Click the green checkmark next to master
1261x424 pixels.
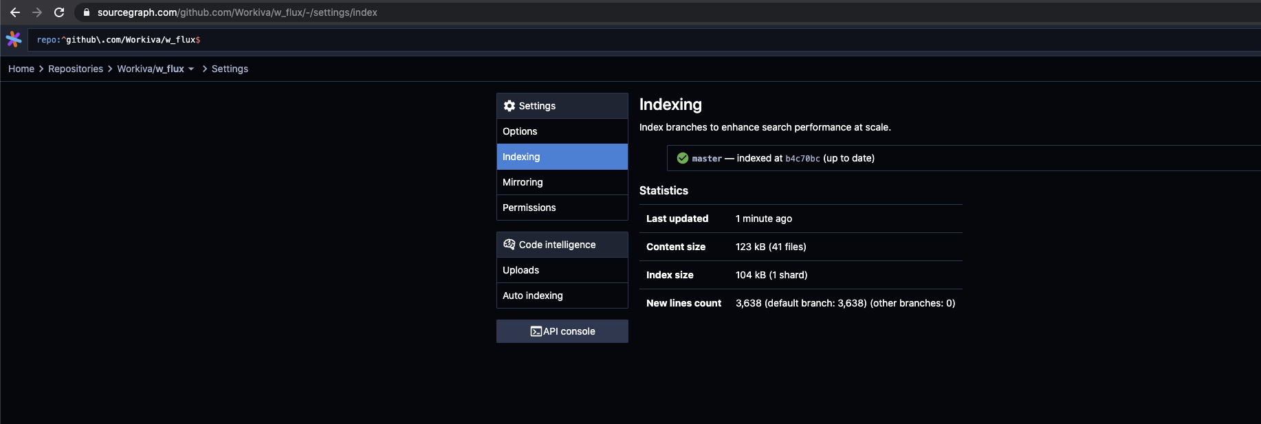683,158
